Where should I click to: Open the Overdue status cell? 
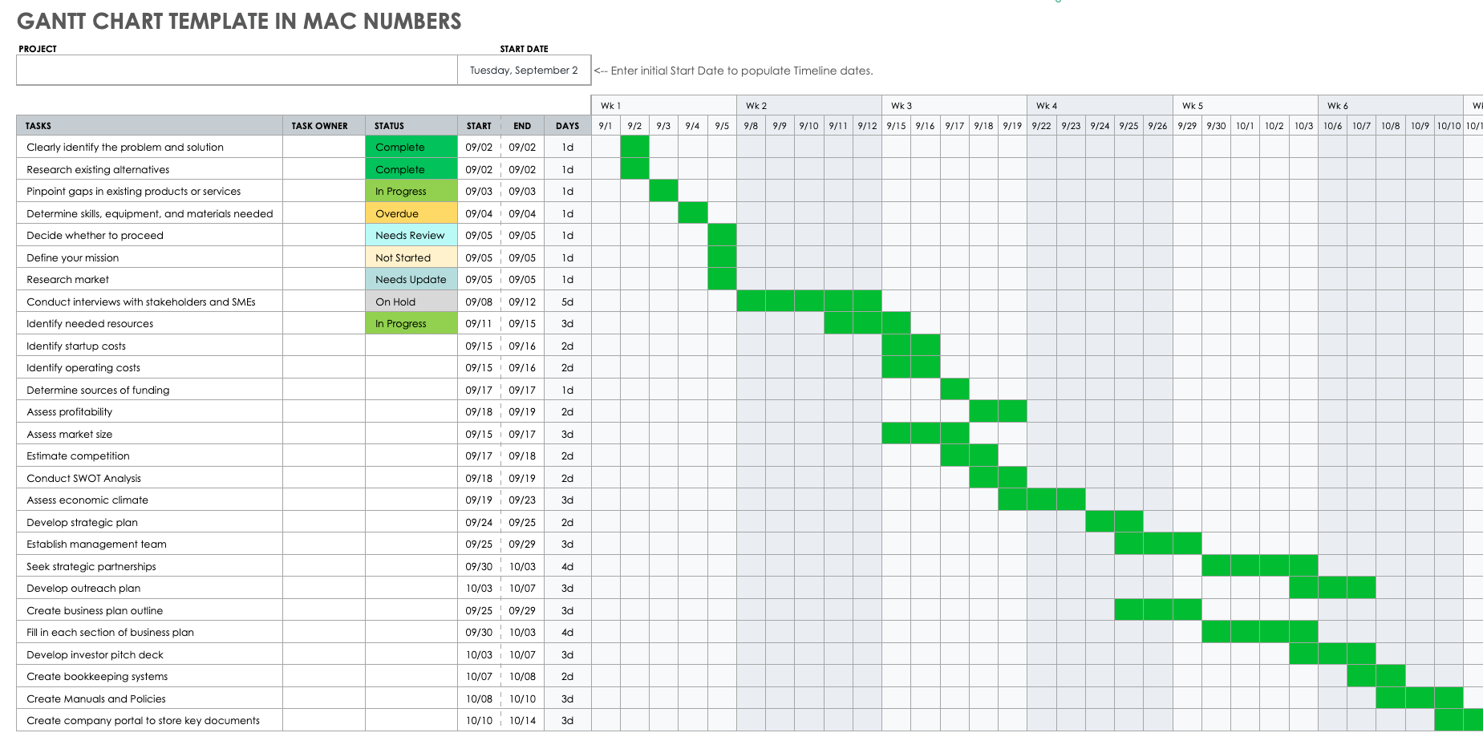click(411, 214)
